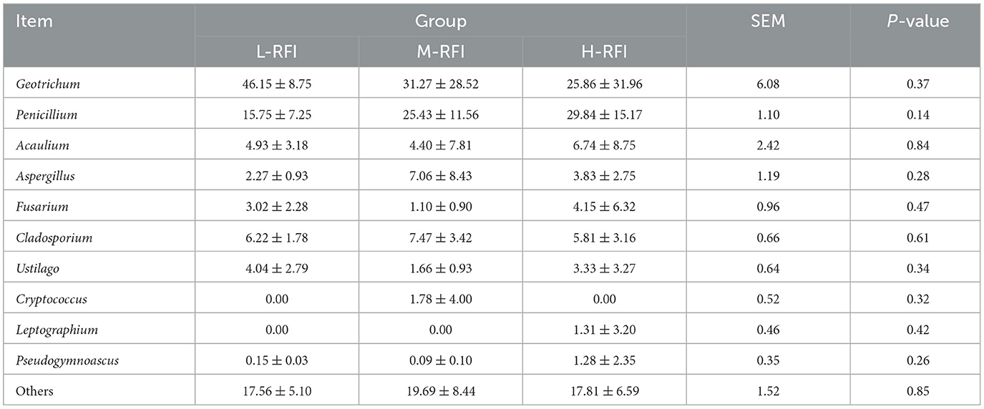Click the L-RFI subheader

tap(277, 52)
